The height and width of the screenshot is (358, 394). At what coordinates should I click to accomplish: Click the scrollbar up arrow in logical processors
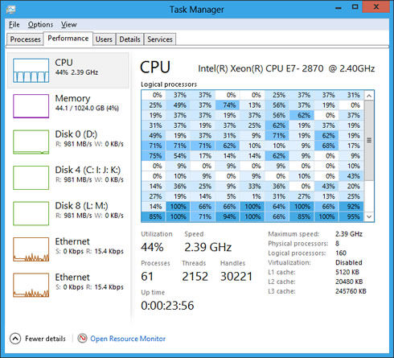tap(369, 96)
